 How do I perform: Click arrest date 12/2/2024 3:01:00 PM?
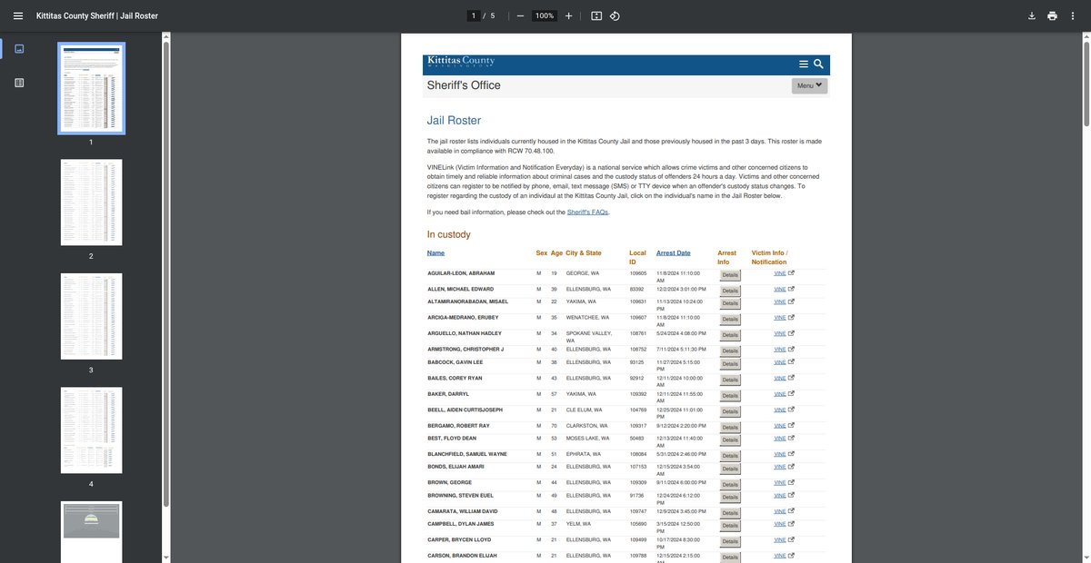point(681,289)
